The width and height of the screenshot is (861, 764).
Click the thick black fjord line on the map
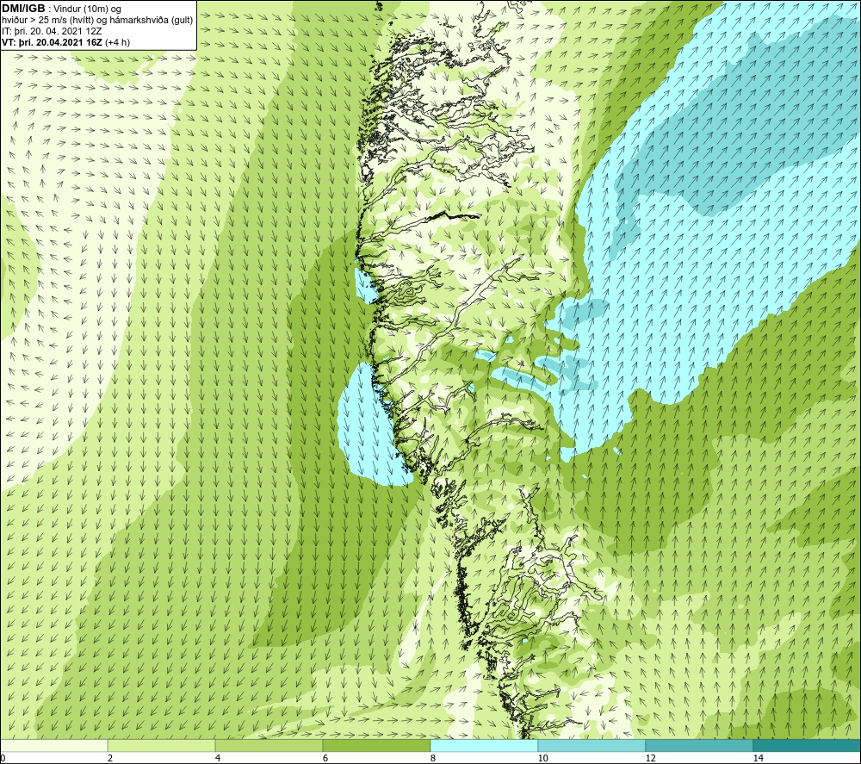click(454, 215)
